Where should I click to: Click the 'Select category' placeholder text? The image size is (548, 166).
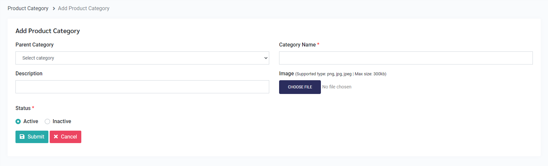tap(38, 58)
